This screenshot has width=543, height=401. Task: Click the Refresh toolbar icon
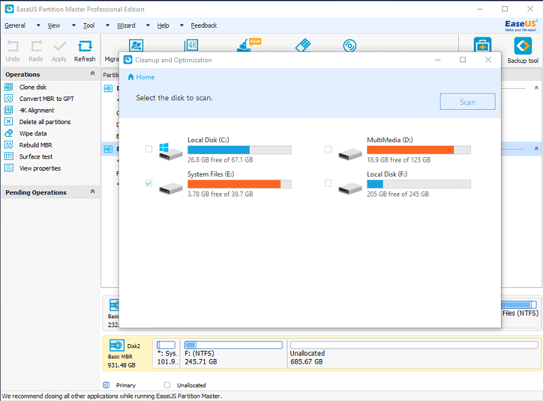pyautogui.click(x=85, y=46)
